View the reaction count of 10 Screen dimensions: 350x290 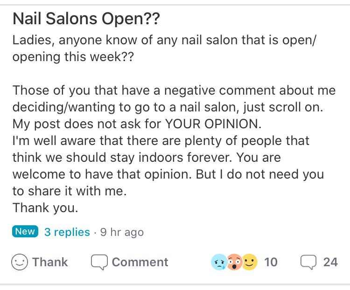click(271, 262)
